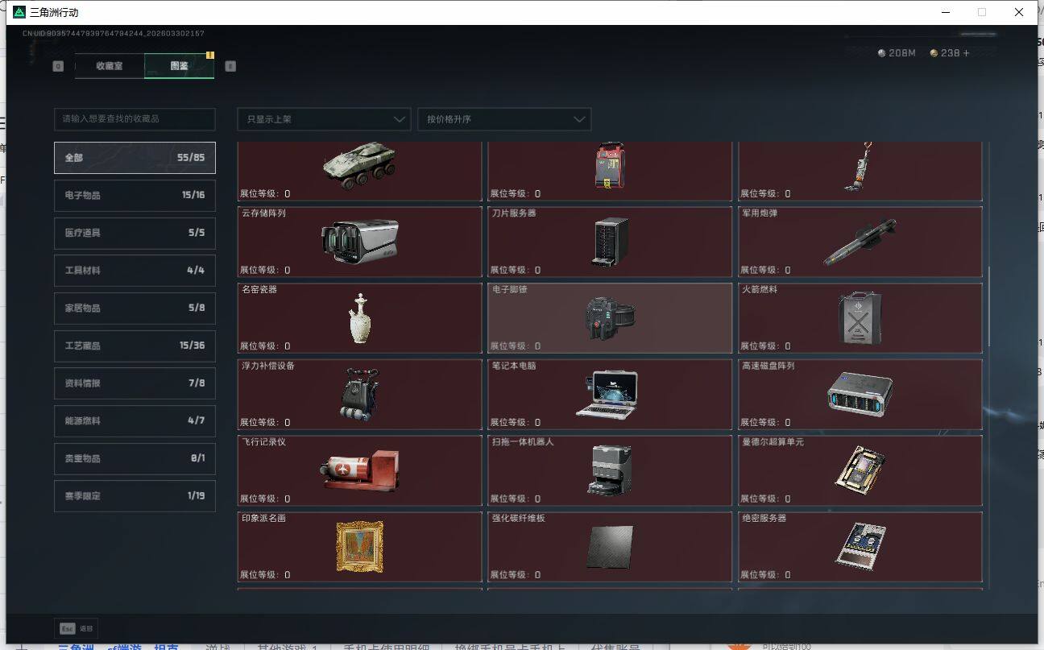Image resolution: width=1044 pixels, height=650 pixels.
Task: Click the item list vertical scrollbar
Action: coord(989,306)
